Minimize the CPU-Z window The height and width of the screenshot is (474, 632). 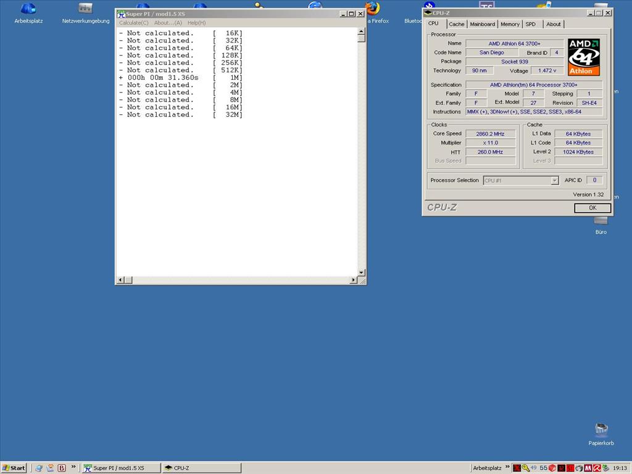591,13
